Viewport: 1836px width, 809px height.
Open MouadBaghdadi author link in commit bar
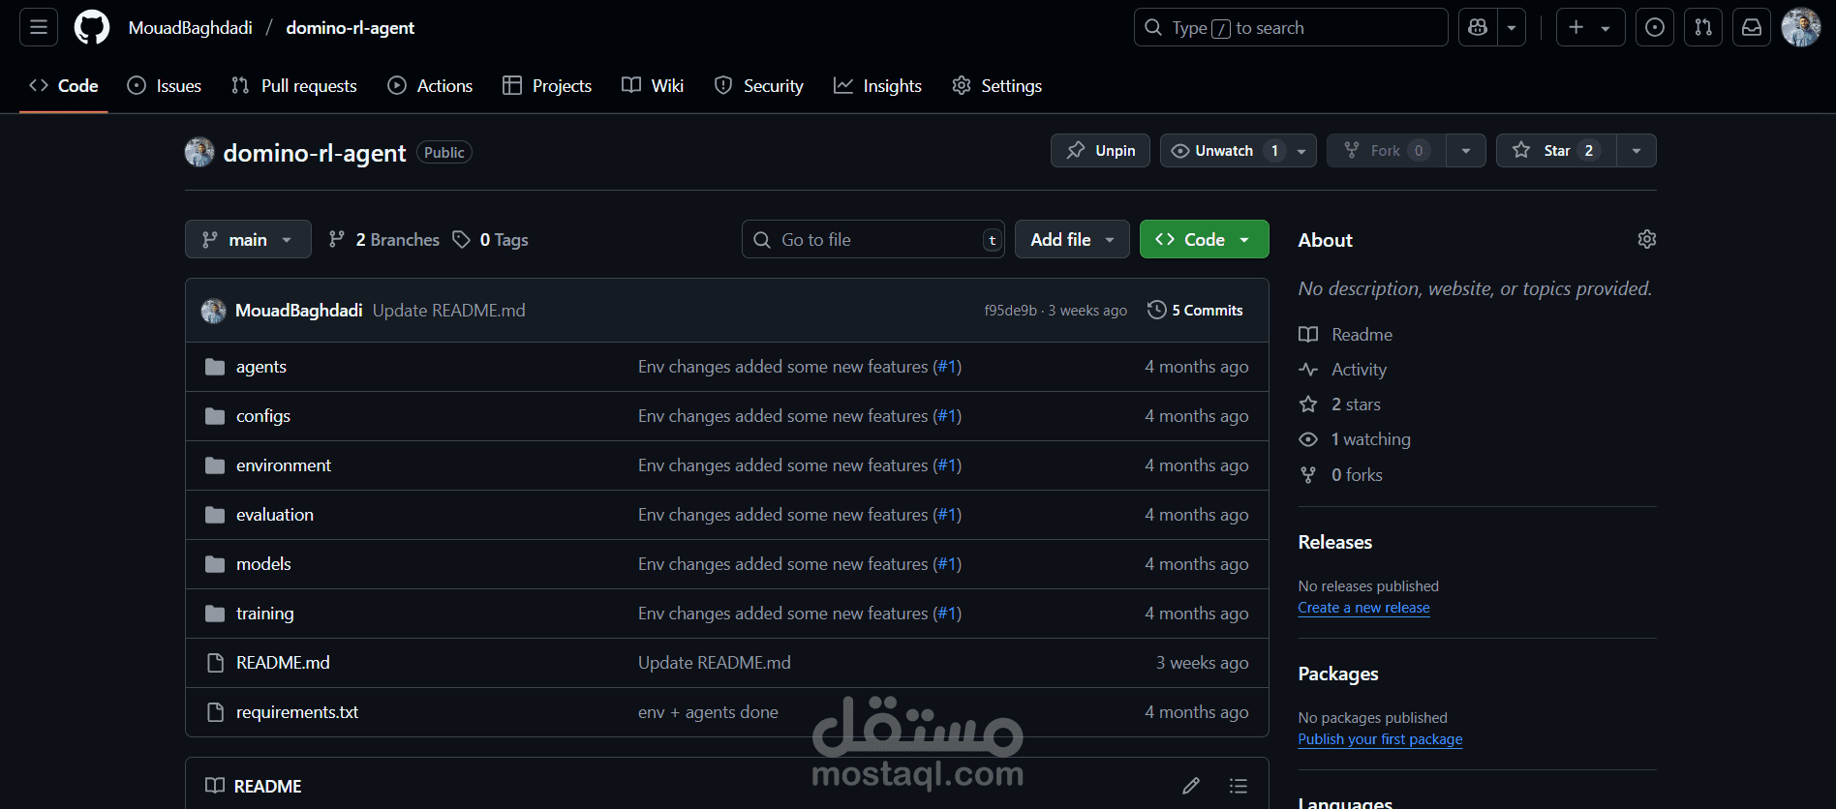298,310
